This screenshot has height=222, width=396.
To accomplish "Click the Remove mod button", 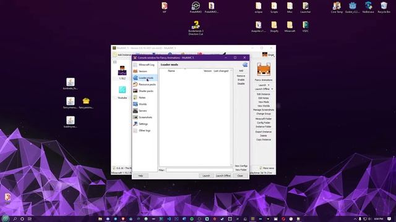I will point(241,76).
